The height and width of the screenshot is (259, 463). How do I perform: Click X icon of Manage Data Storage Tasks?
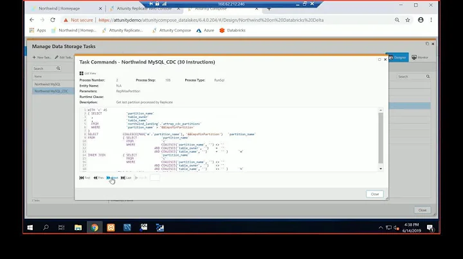(433, 44)
